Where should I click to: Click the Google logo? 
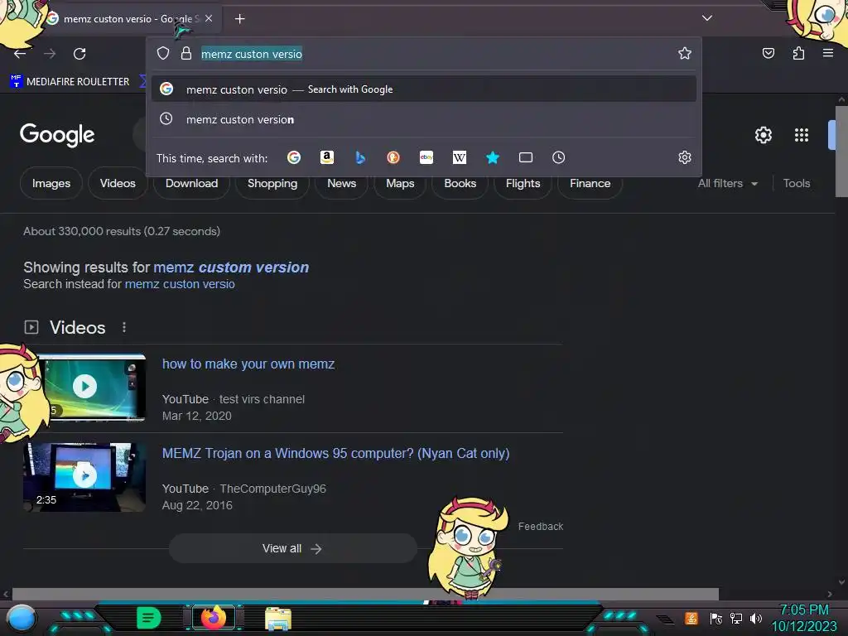click(57, 135)
